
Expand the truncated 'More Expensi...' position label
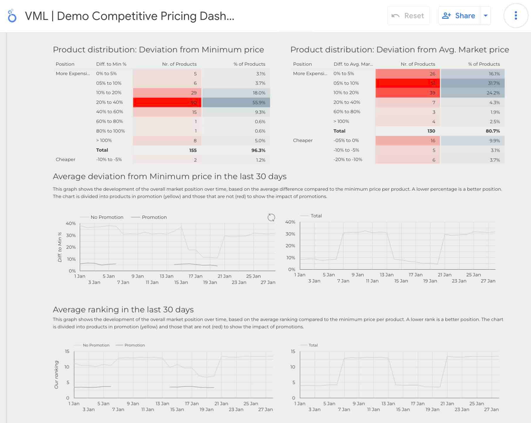pos(73,74)
